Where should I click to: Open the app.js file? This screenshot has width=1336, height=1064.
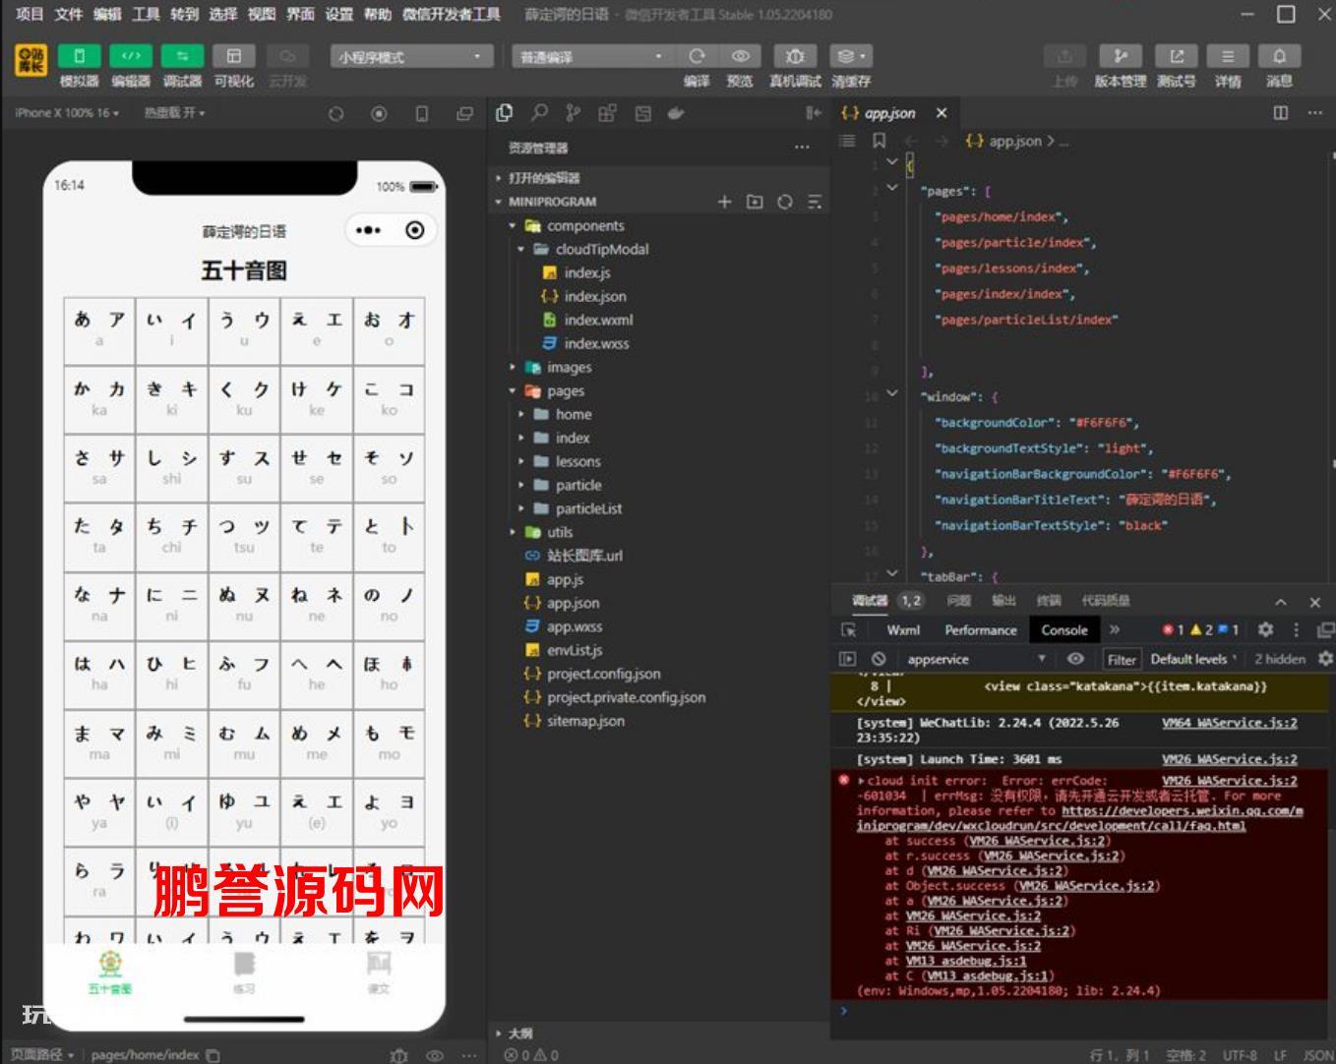[x=565, y=579]
